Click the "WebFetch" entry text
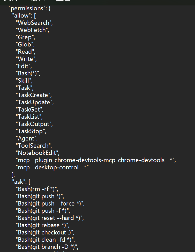Image resolution: width=195 pixels, height=252 pixels. click(32, 30)
